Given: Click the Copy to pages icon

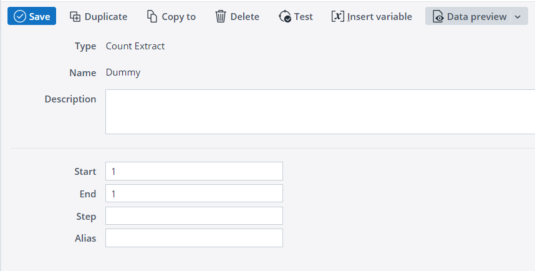Looking at the screenshot, I should [152, 16].
